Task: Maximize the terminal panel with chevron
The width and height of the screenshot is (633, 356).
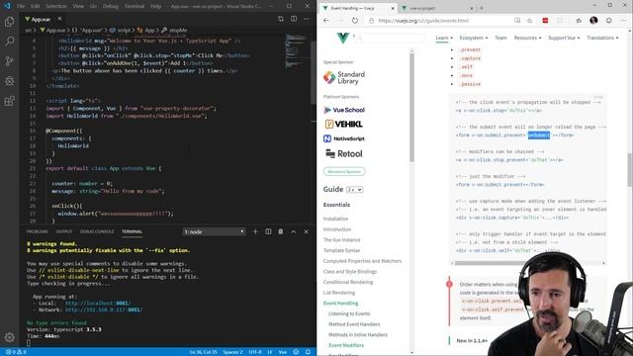Action: tap(294, 231)
